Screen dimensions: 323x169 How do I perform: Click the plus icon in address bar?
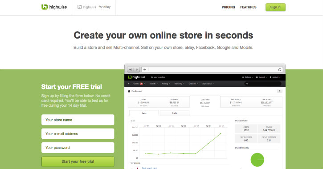pyautogui.click(x=145, y=69)
